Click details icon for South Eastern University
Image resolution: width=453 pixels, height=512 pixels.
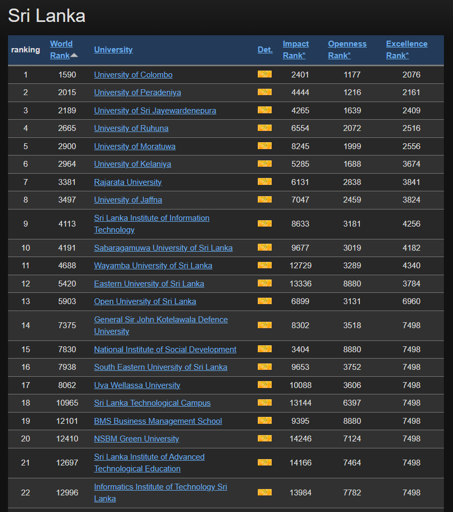click(x=264, y=367)
